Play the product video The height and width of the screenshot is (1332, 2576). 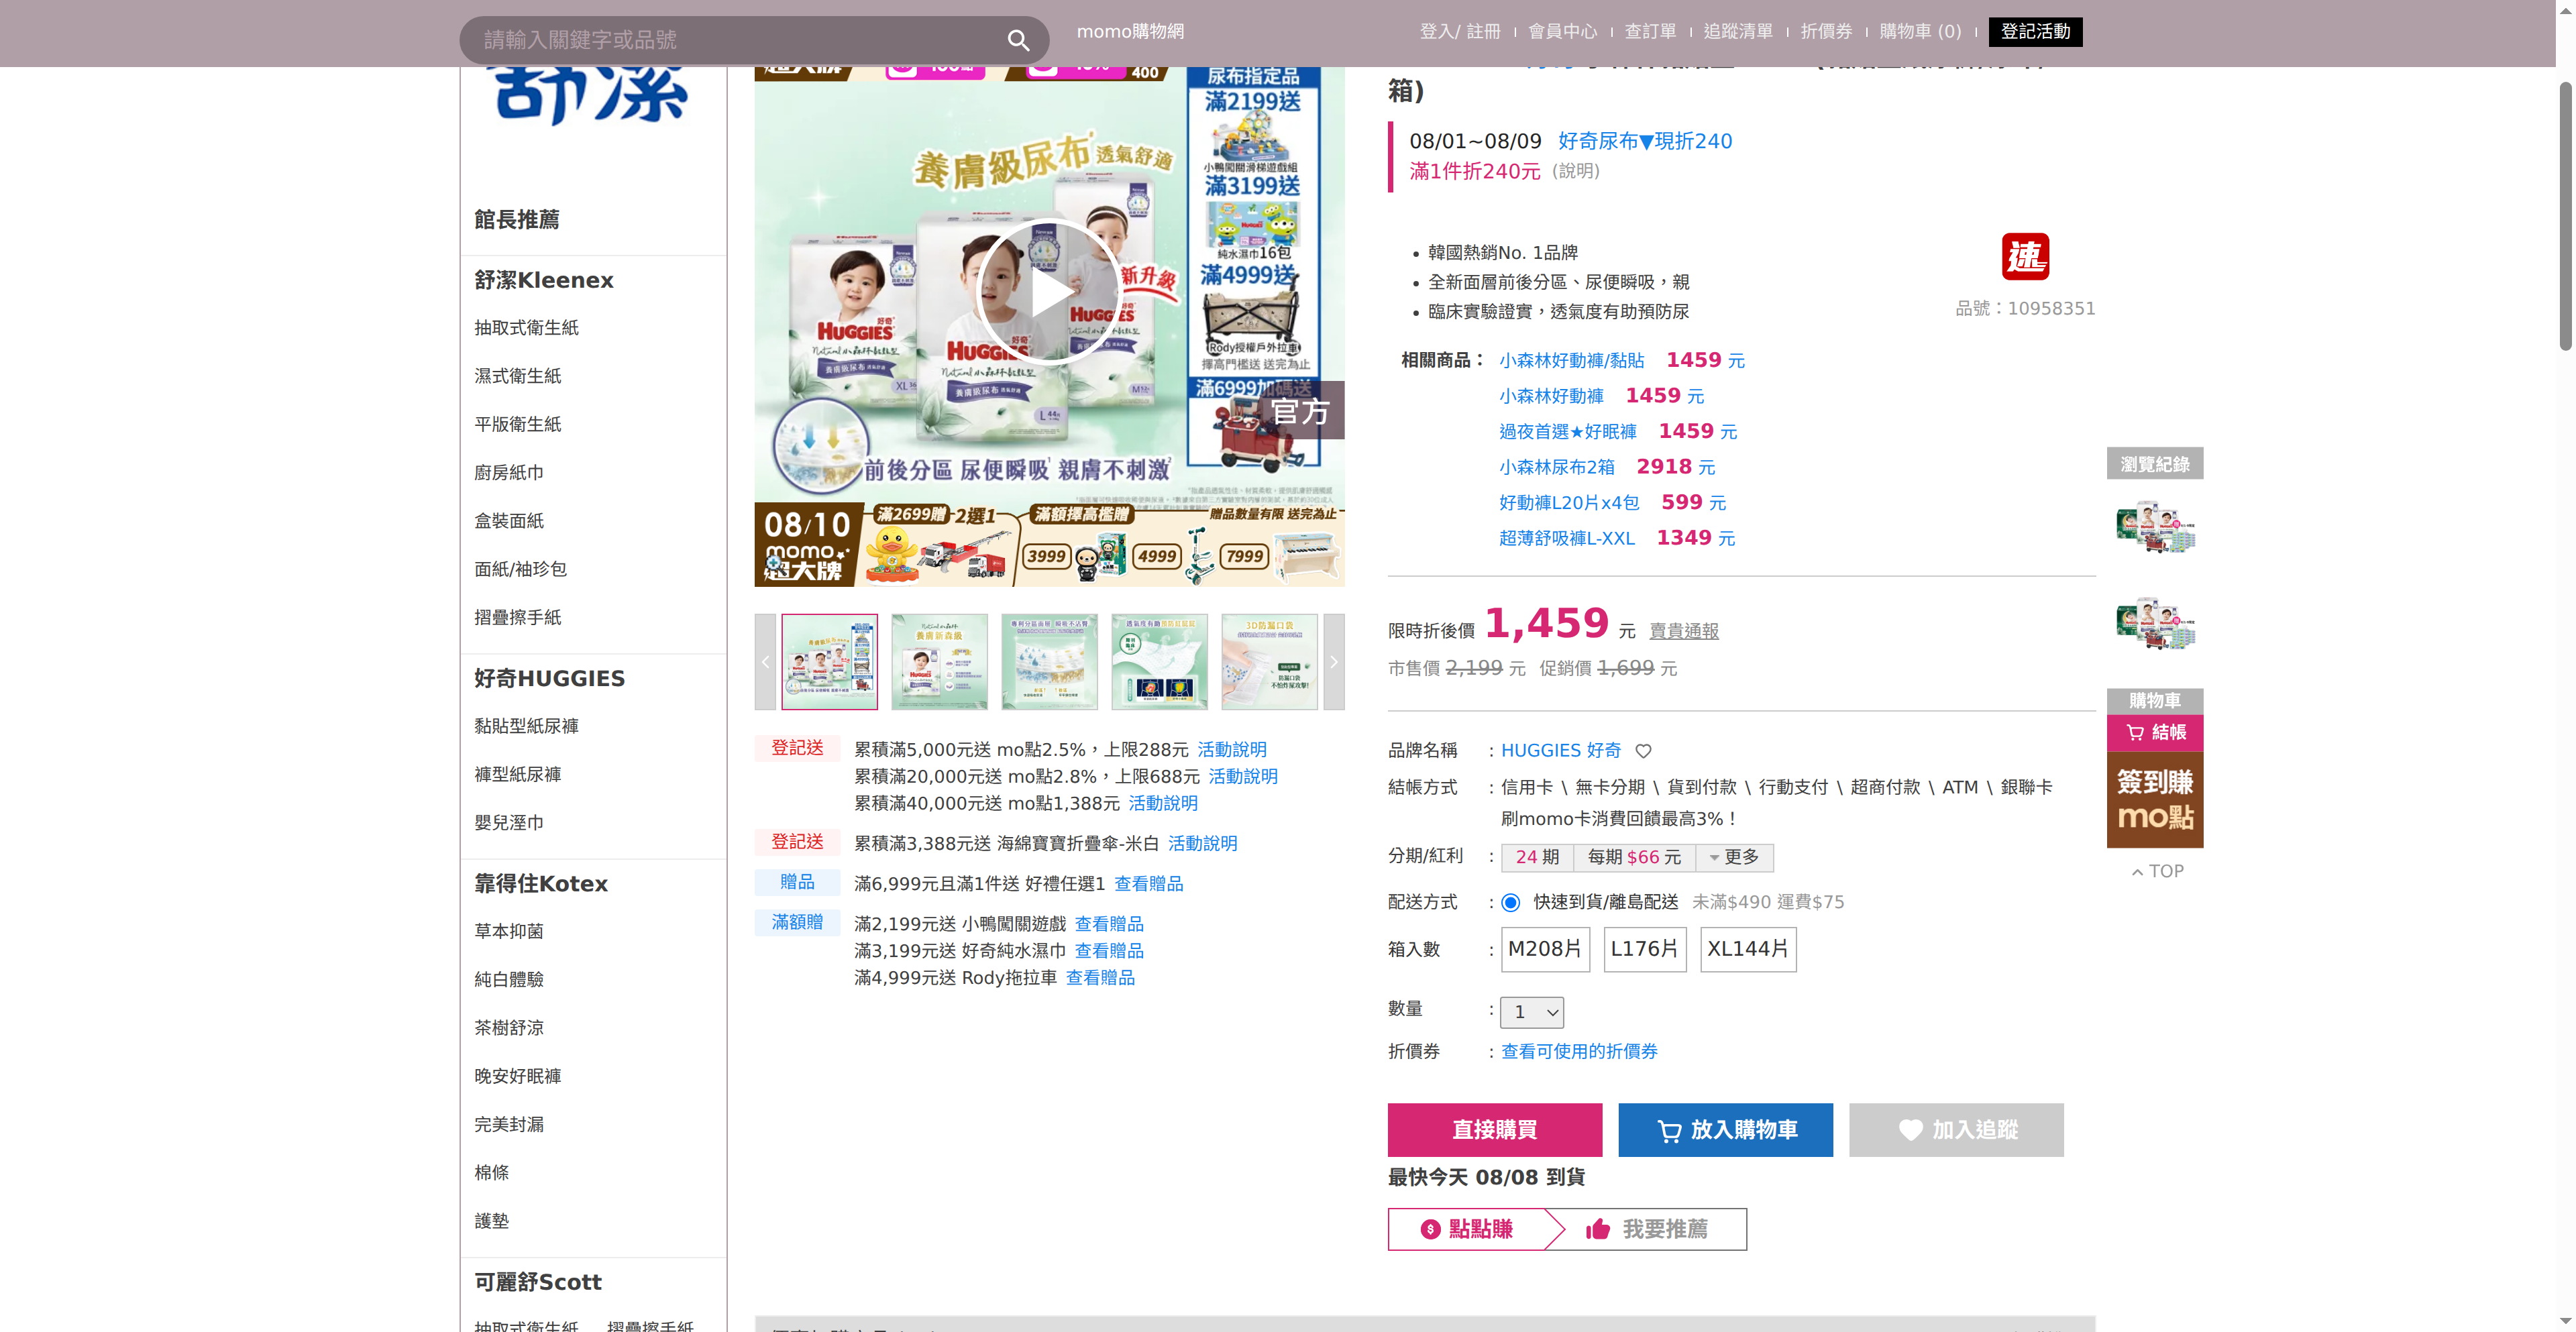[x=1048, y=292]
